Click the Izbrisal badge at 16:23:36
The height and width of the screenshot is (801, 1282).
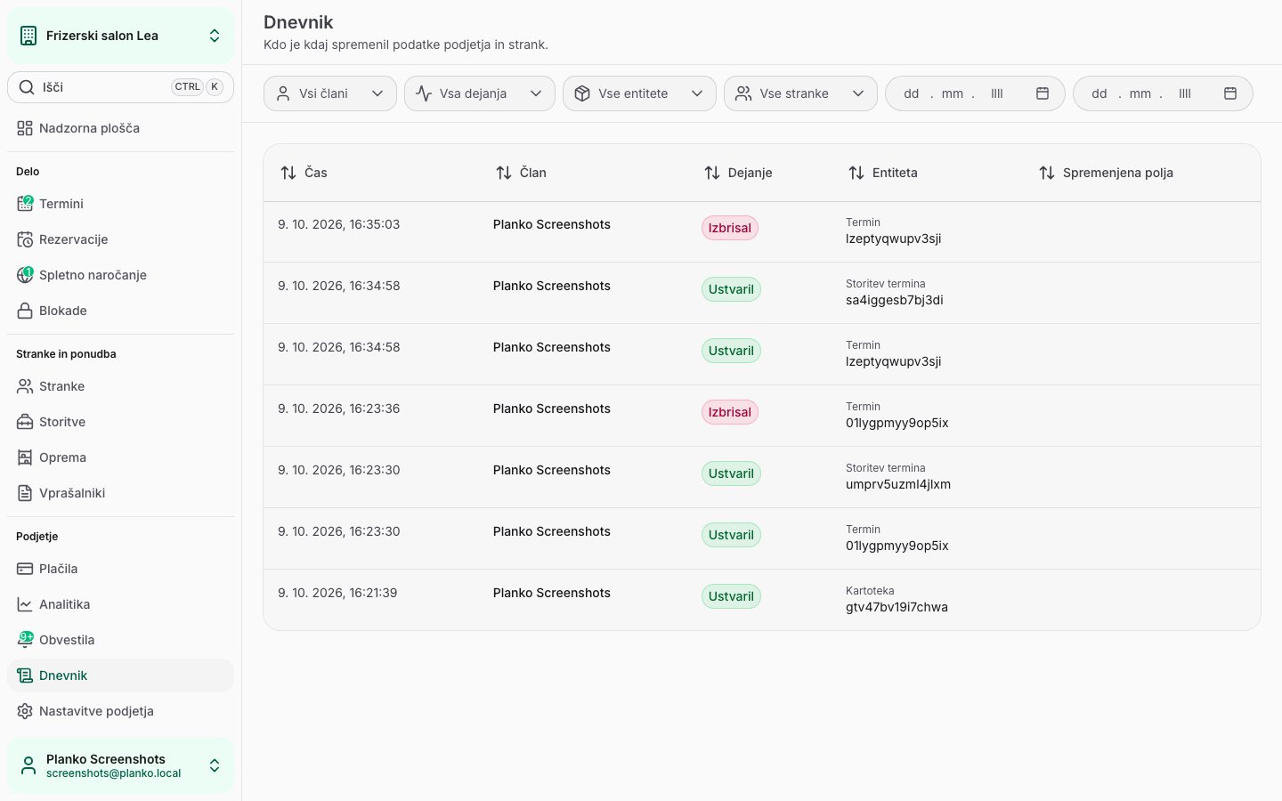730,412
